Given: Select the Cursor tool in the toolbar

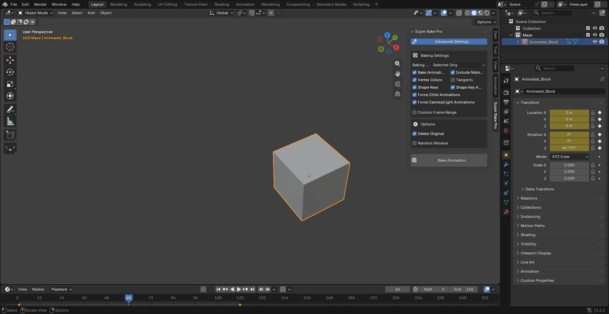Looking at the screenshot, I should pos(10,47).
